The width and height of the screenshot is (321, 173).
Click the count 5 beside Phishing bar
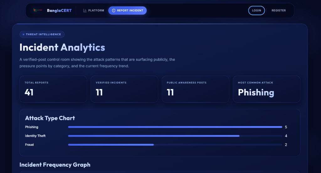[286, 127]
